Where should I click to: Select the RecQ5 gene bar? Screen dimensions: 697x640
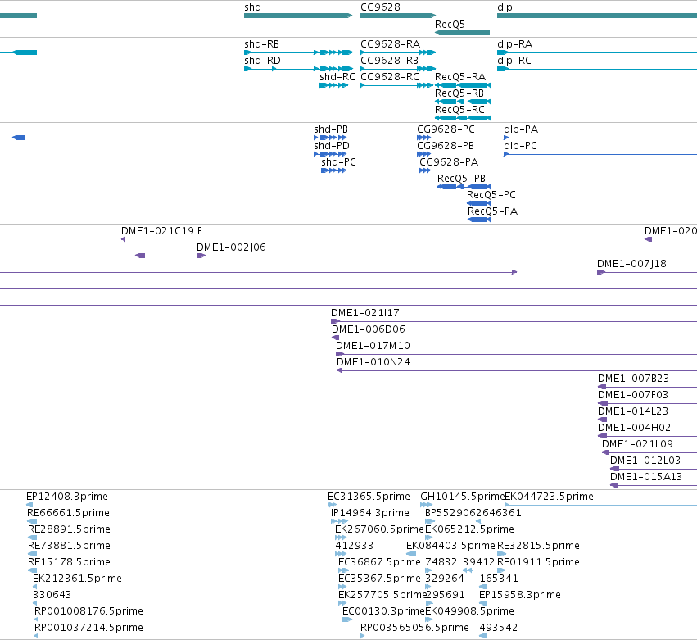(462, 33)
